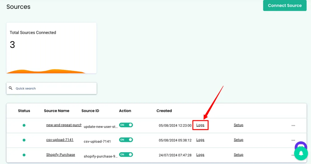The height and width of the screenshot is (164, 311).
Task: Click the Status column header
Action: (x=24, y=111)
